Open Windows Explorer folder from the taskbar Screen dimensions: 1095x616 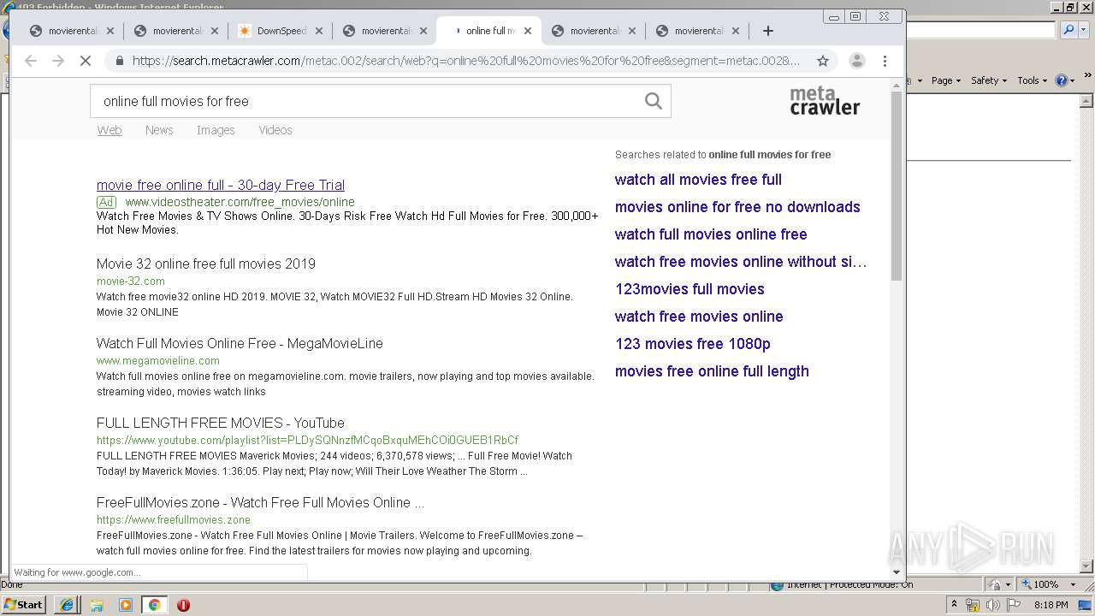click(97, 605)
